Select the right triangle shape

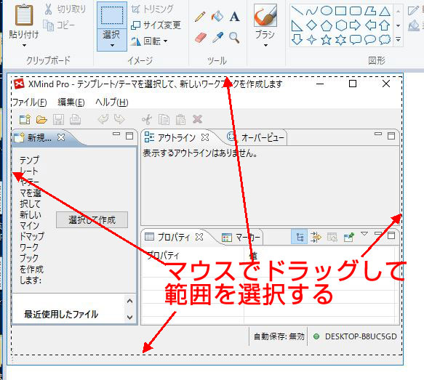click(297, 25)
